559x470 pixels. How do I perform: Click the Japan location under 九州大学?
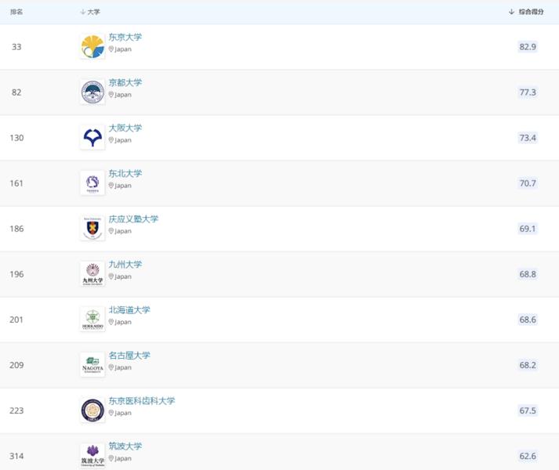(120, 277)
